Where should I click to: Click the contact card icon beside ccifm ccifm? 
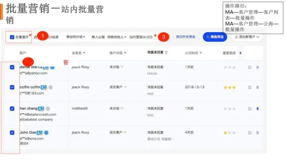tap(44, 87)
